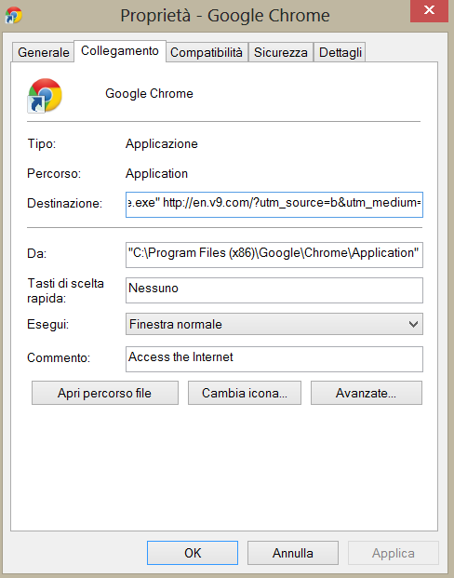Go to the Sicurezza tab
The height and width of the screenshot is (578, 454).
280,52
